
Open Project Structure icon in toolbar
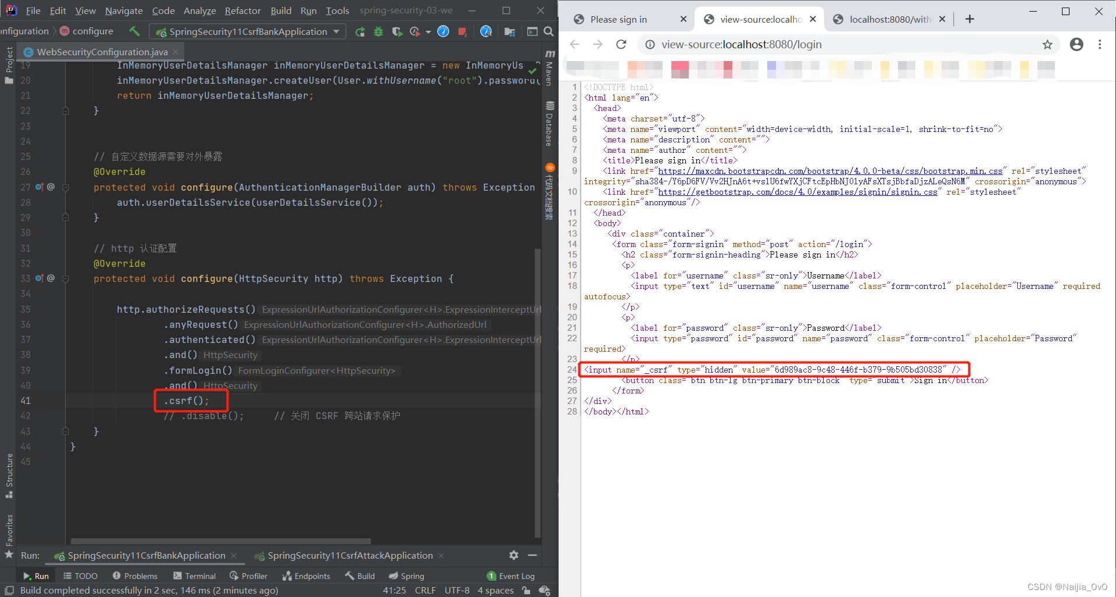(x=510, y=31)
